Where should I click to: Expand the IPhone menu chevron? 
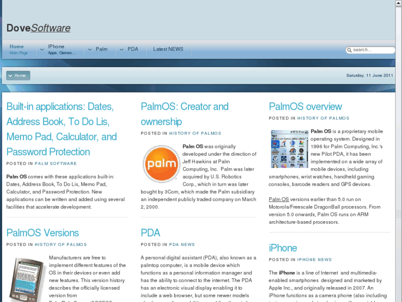[42, 50]
